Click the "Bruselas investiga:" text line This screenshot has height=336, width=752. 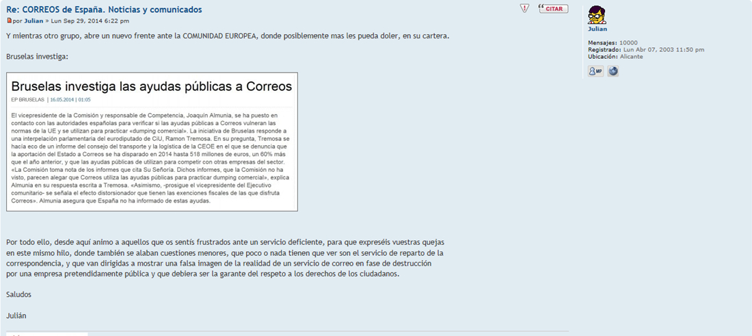38,57
